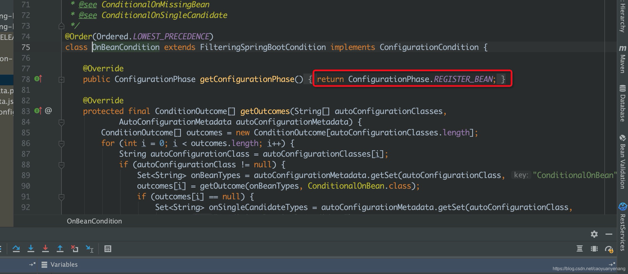
Task: Click the Run to Cursor icon
Action: click(90, 249)
